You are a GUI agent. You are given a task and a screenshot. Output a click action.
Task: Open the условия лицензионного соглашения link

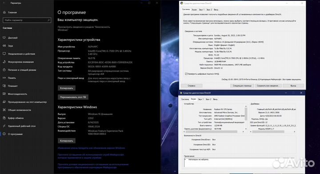pos(93,166)
